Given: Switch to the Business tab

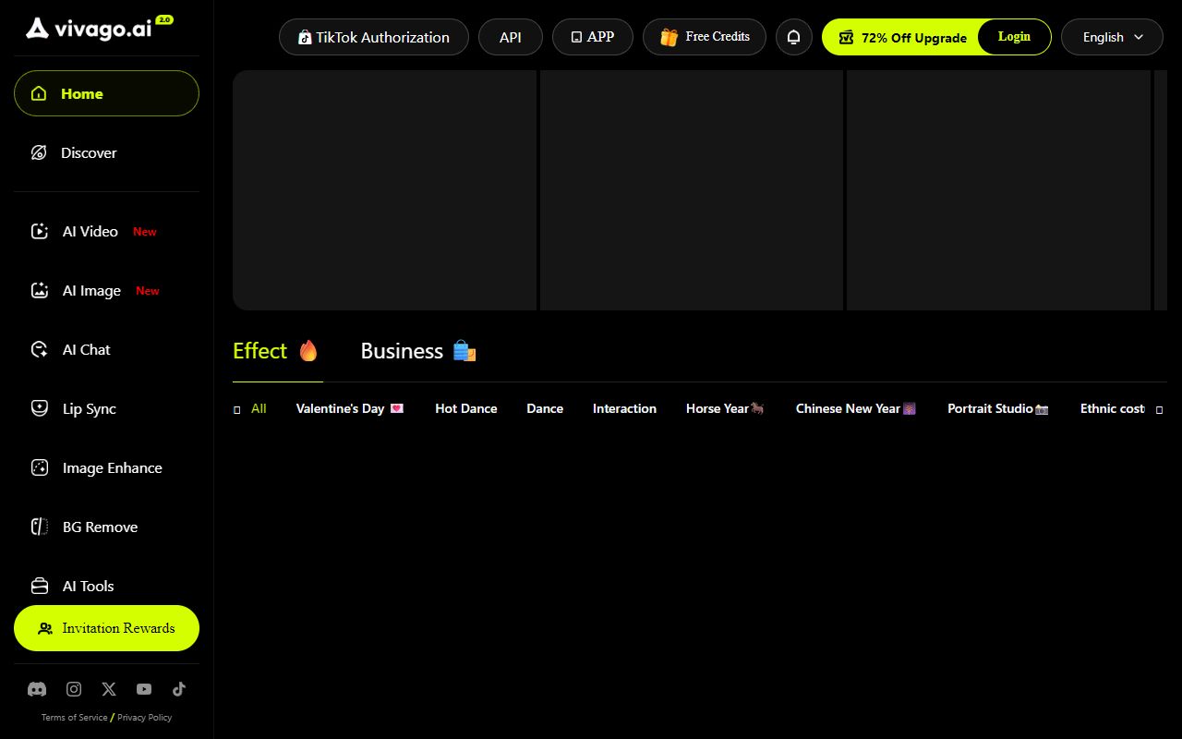Looking at the screenshot, I should pyautogui.click(x=417, y=350).
